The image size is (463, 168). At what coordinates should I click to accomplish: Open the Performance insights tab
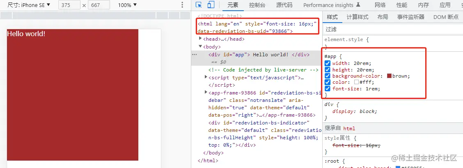(x=332, y=5)
